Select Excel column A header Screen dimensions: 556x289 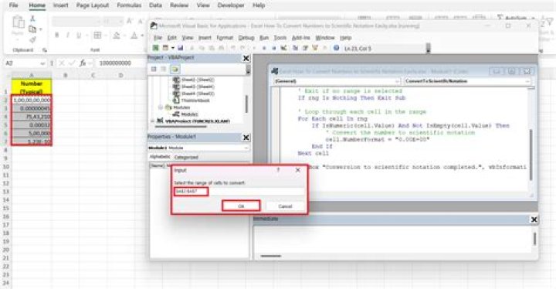click(32, 75)
